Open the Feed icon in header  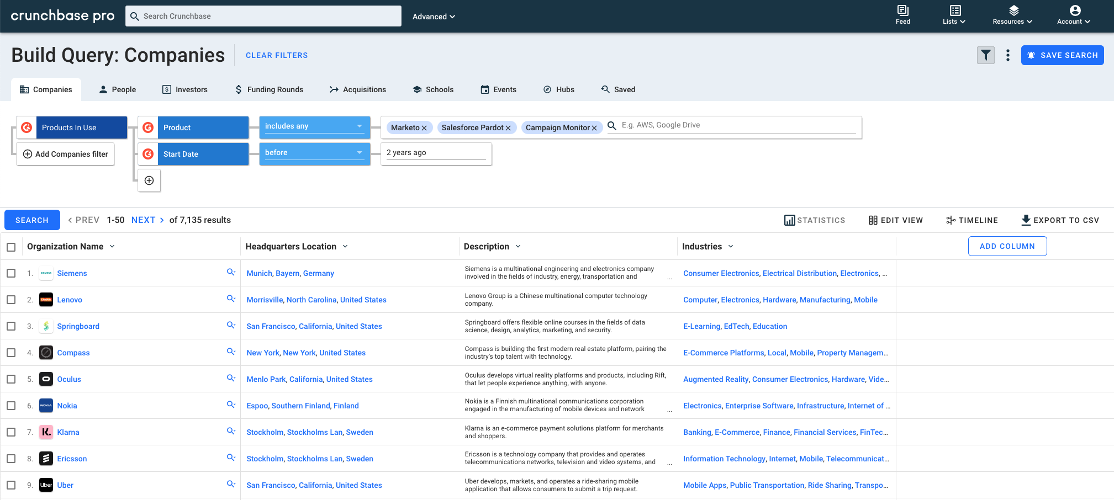coord(903,10)
